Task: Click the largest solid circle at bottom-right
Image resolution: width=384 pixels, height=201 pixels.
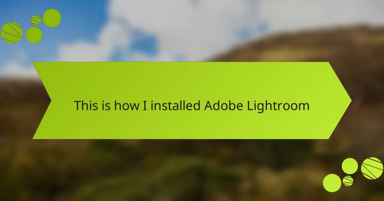Action: (x=332, y=183)
